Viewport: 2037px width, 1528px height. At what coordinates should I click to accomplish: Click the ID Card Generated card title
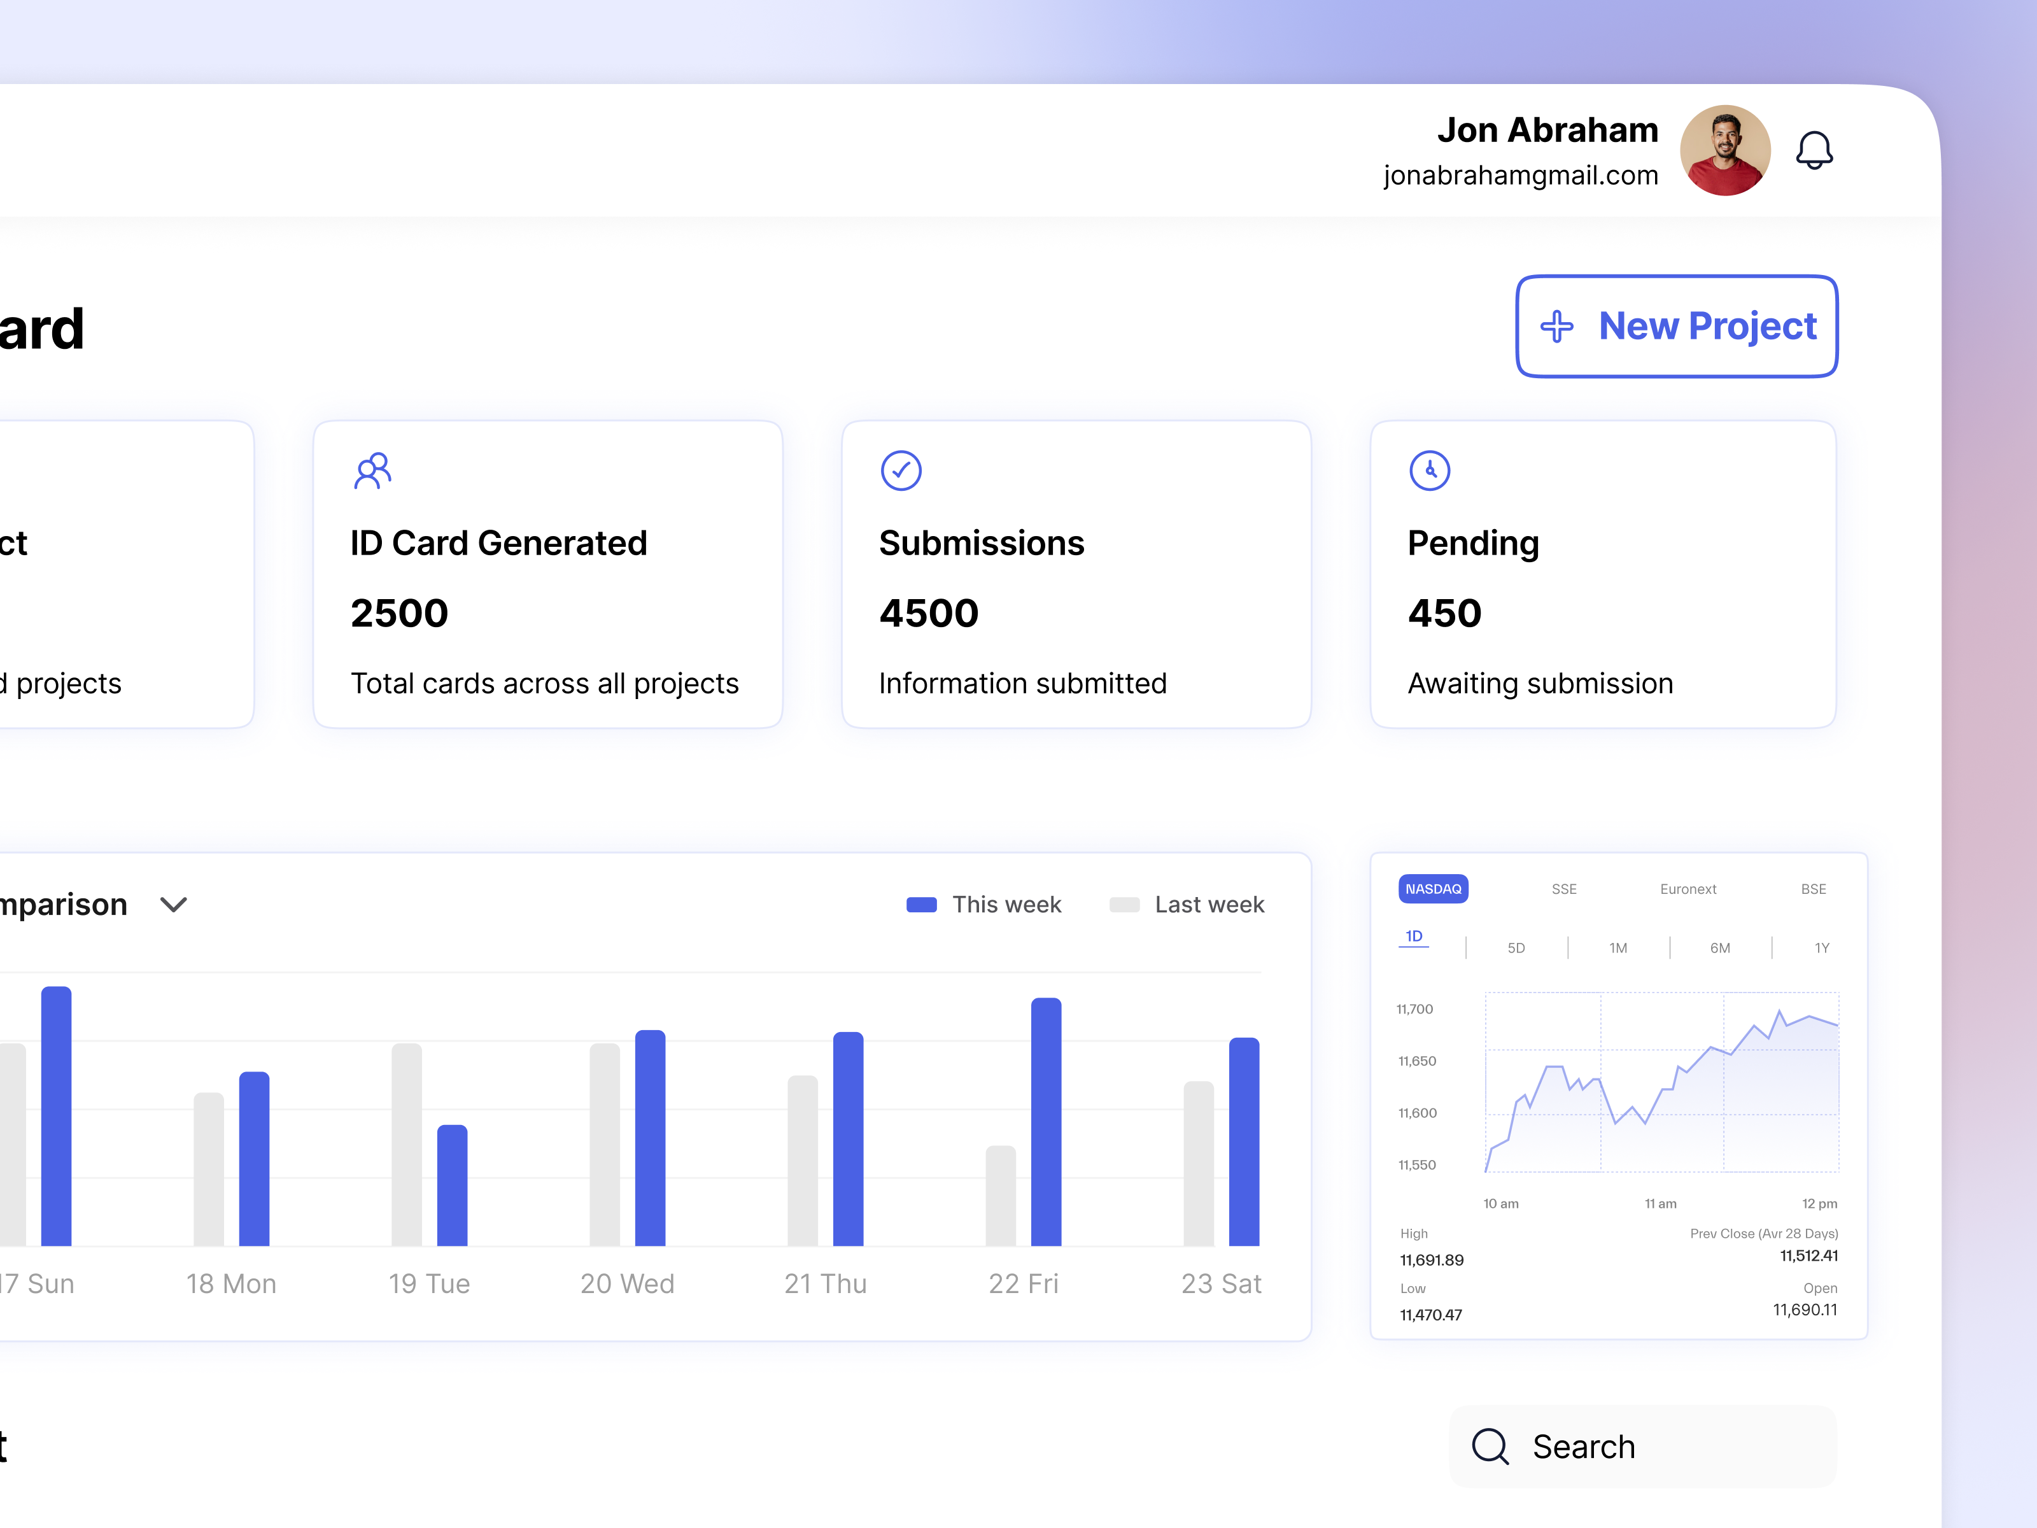(498, 544)
